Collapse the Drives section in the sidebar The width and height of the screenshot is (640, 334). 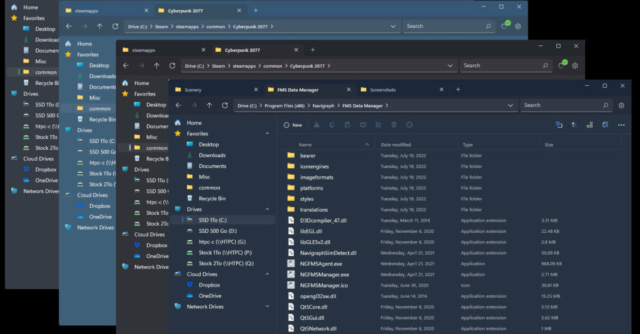(267, 209)
